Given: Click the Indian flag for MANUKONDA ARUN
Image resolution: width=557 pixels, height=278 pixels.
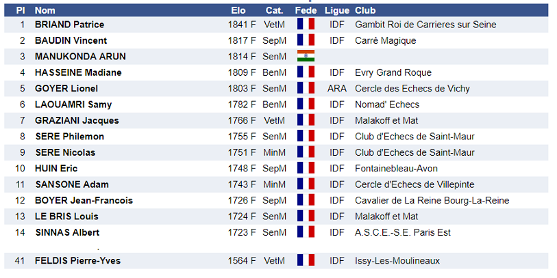Looking at the screenshot, I should [x=306, y=56].
